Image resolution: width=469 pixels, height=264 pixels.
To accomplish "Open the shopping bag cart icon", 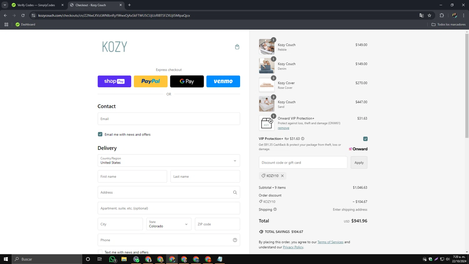I will click(x=237, y=47).
